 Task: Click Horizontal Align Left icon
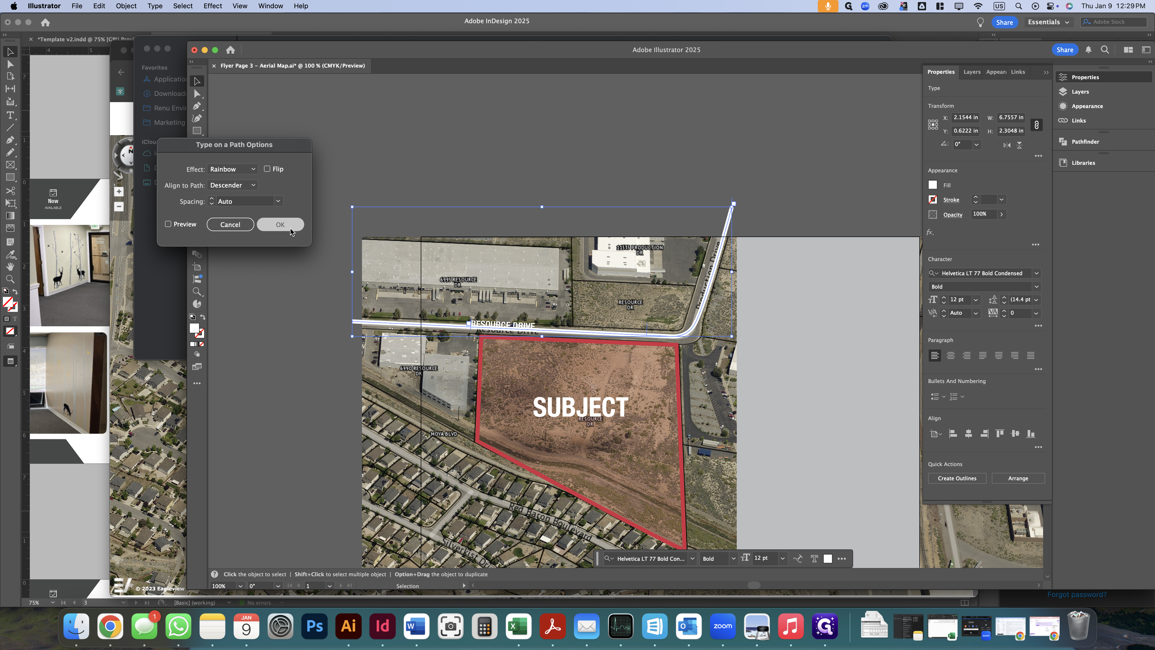click(953, 433)
